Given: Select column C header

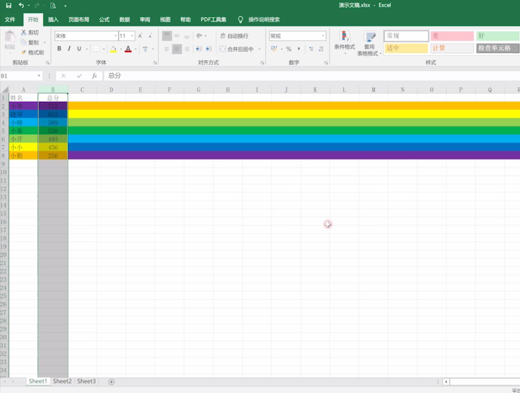Looking at the screenshot, I should pos(82,90).
